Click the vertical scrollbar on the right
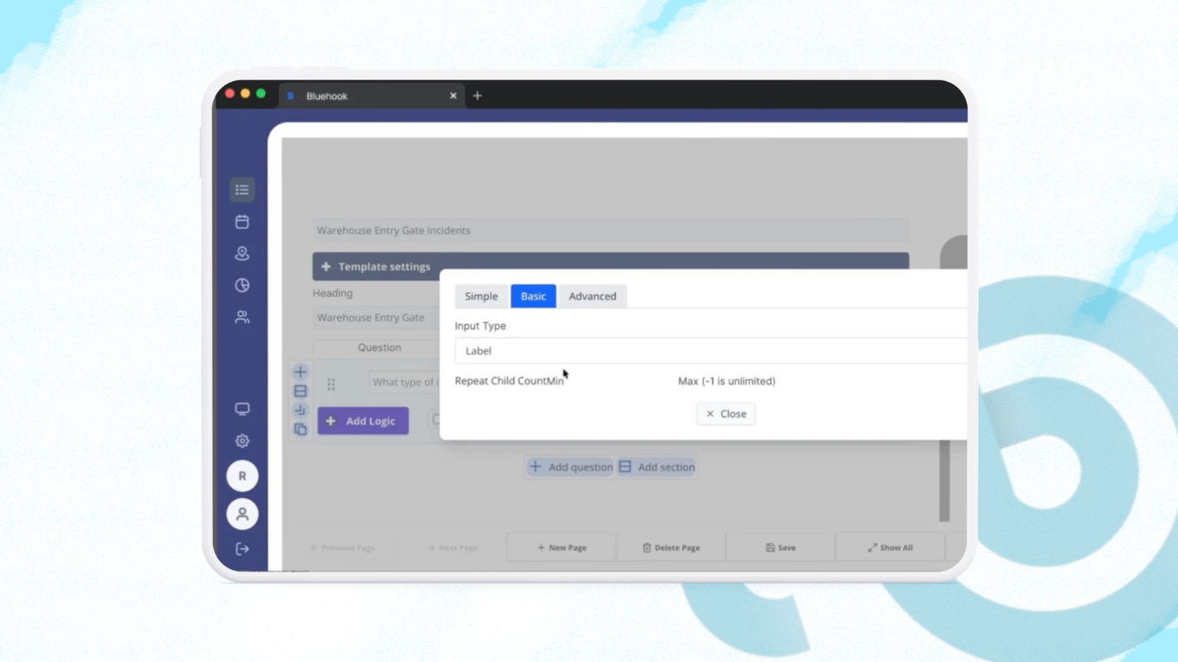This screenshot has width=1178, height=662. click(944, 481)
